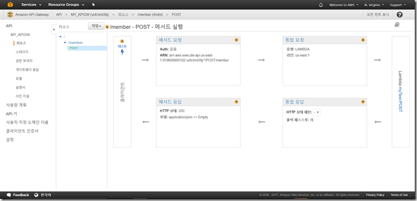The image size is (417, 201).
Task: Open 리소스 in the sidebar
Action: coord(21,43)
